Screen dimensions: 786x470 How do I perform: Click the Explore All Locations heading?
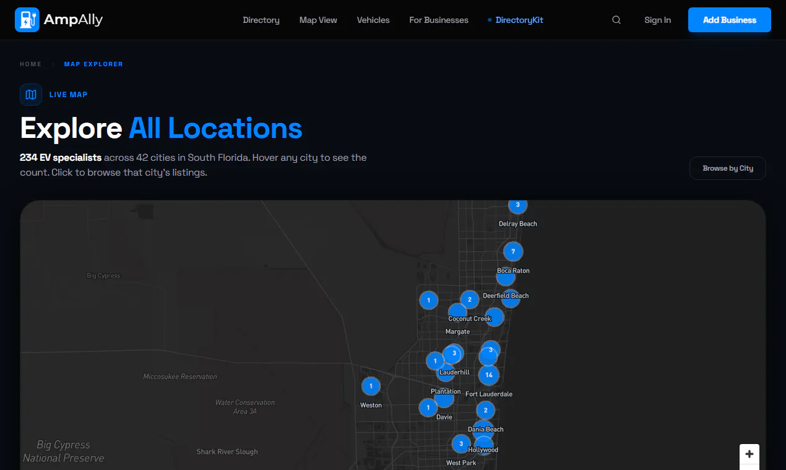click(161, 129)
